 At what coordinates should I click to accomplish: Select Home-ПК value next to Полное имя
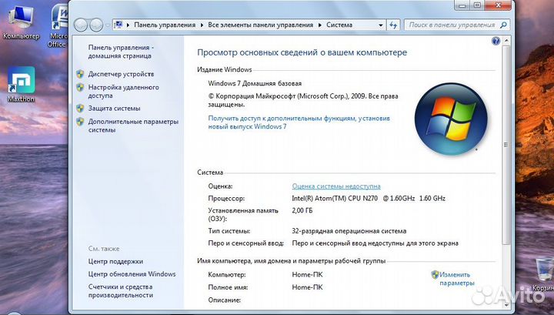point(307,287)
